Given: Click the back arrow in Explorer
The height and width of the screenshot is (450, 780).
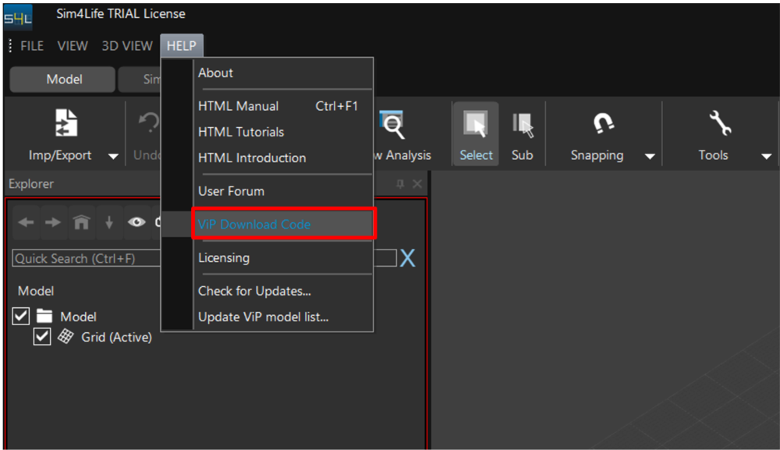Looking at the screenshot, I should coord(26,222).
